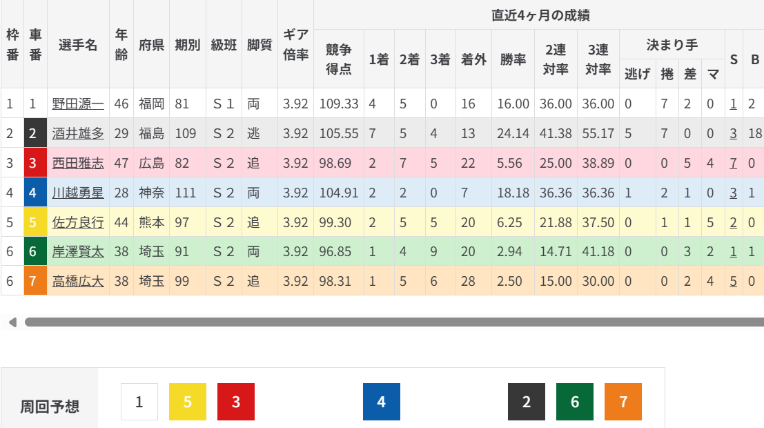Open rider 野田源一's profile link

tap(78, 104)
